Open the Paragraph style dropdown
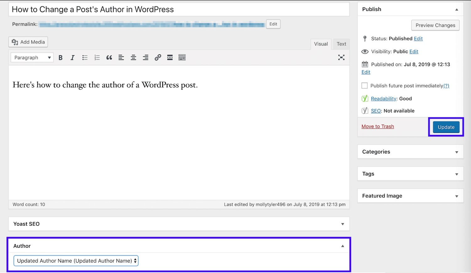 (32, 57)
